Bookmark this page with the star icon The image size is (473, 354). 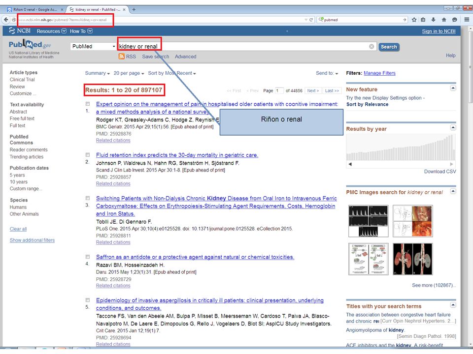pyautogui.click(x=414, y=20)
